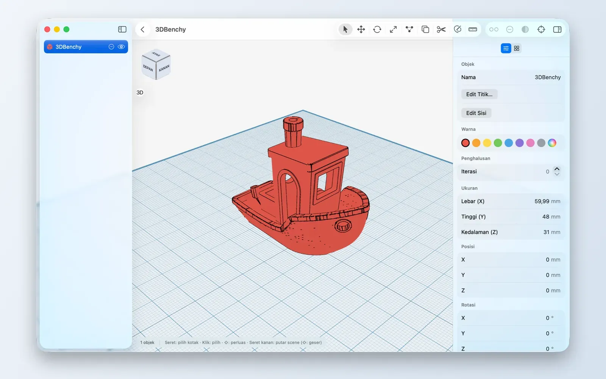This screenshot has height=379, width=606.
Task: Click the 3DBenchy document title
Action: point(170,30)
